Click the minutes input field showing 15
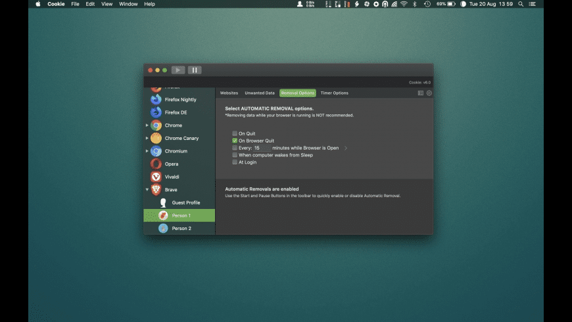The image size is (572, 322). (262, 148)
